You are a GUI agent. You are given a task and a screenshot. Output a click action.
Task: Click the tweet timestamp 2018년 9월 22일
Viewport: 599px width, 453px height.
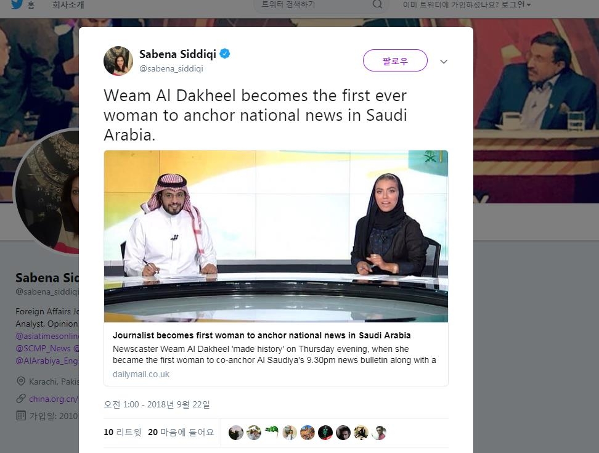(x=157, y=404)
